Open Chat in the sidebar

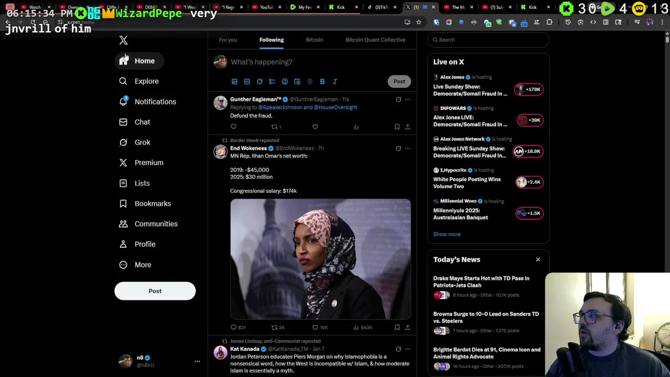click(x=135, y=122)
